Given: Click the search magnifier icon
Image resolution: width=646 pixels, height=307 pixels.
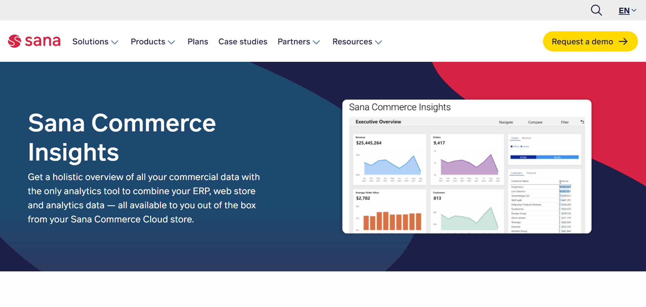Looking at the screenshot, I should (596, 10).
